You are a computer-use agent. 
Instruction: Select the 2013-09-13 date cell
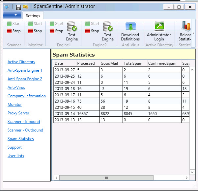click(x=65, y=120)
